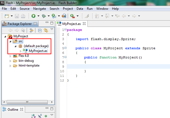This screenshot has height=118, width=170.
Task: Click the Save toolbar icon
Action: [17, 16]
